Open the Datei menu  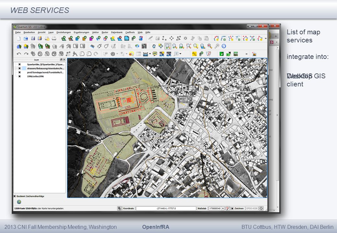[x=18, y=32]
